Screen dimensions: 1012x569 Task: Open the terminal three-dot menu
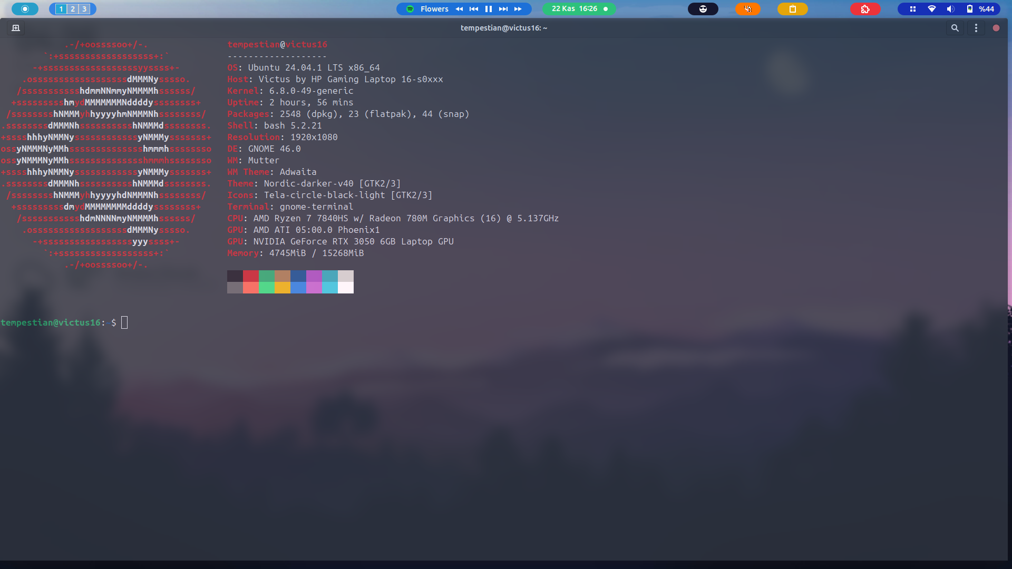[976, 28]
